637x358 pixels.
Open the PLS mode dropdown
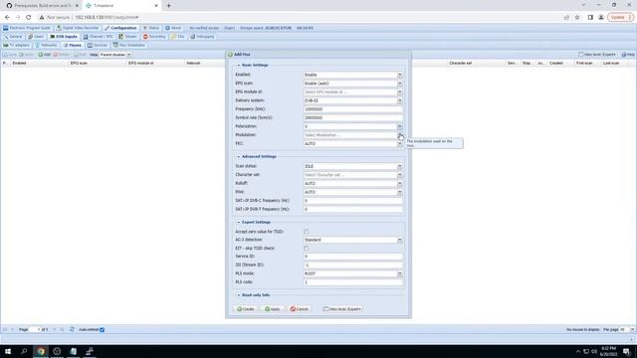tap(400, 273)
